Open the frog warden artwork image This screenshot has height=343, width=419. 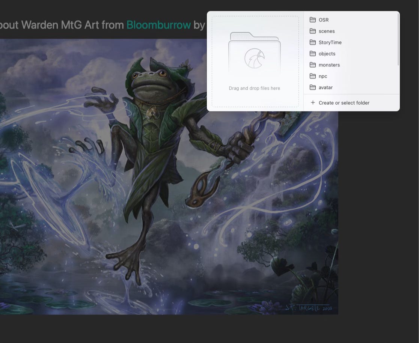click(x=169, y=177)
